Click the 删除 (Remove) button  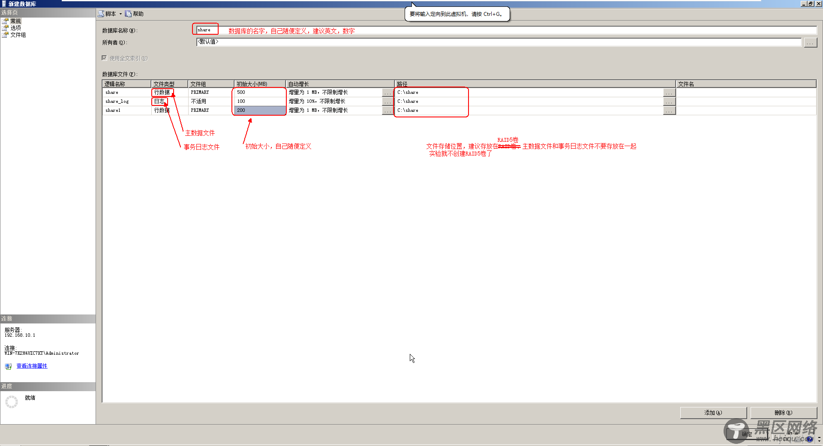784,413
